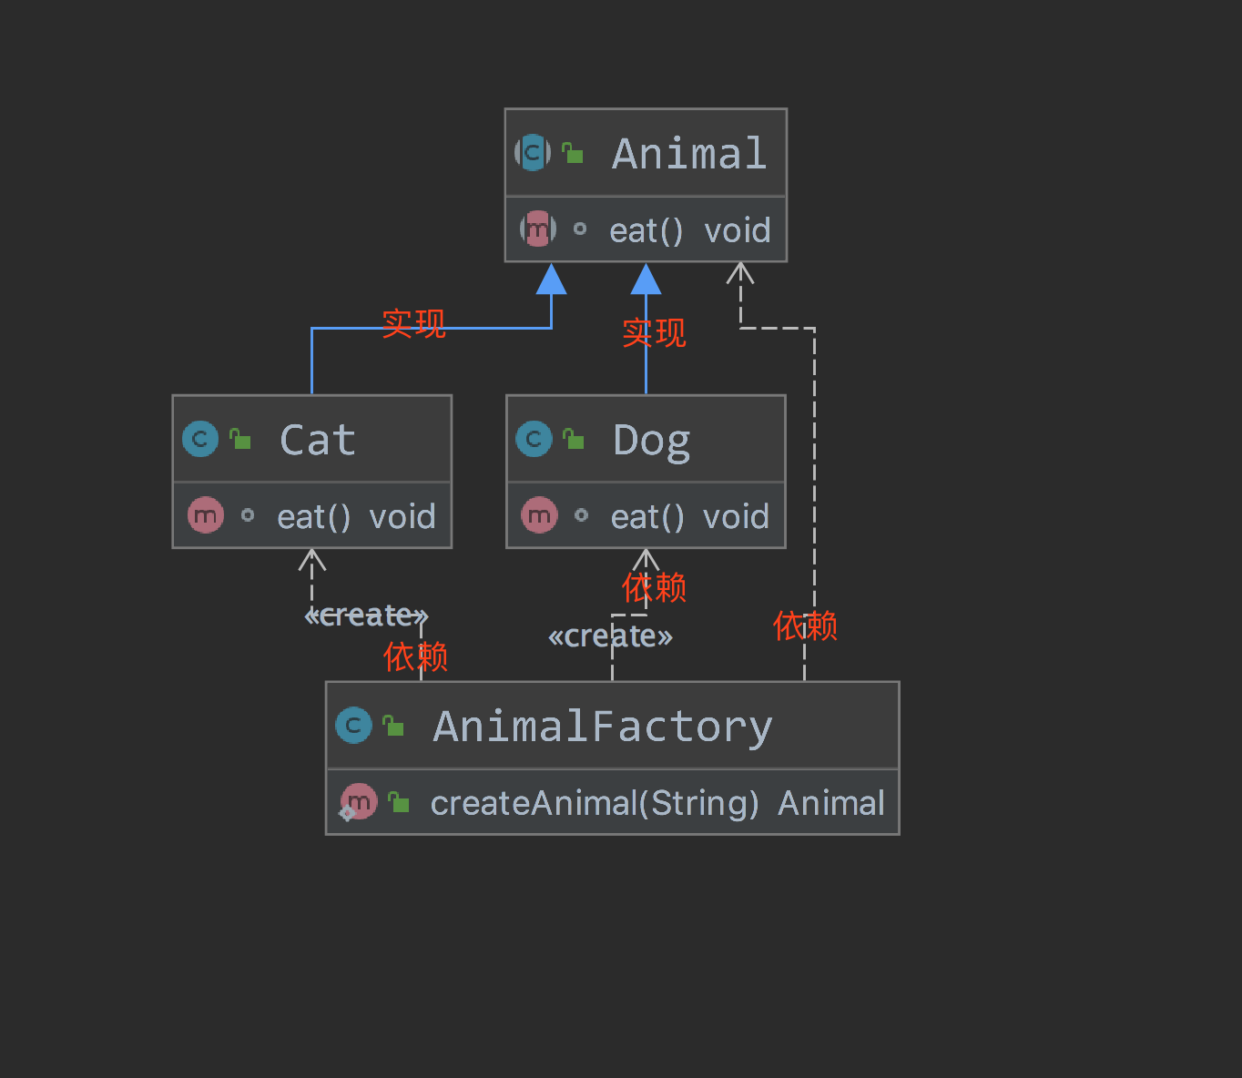Click the Cat eat() method icon
Image resolution: width=1242 pixels, height=1078 pixels.
[x=205, y=515]
